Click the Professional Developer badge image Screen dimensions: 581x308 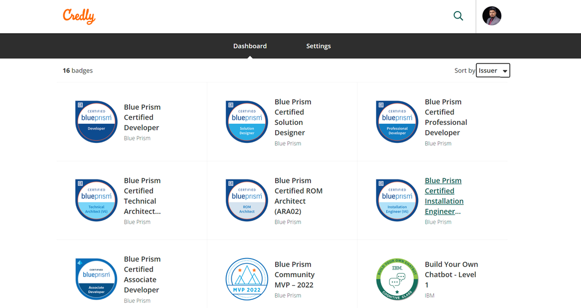[397, 122]
